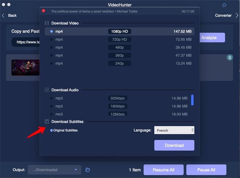Click the 720p HD resolution badge

[120, 39]
